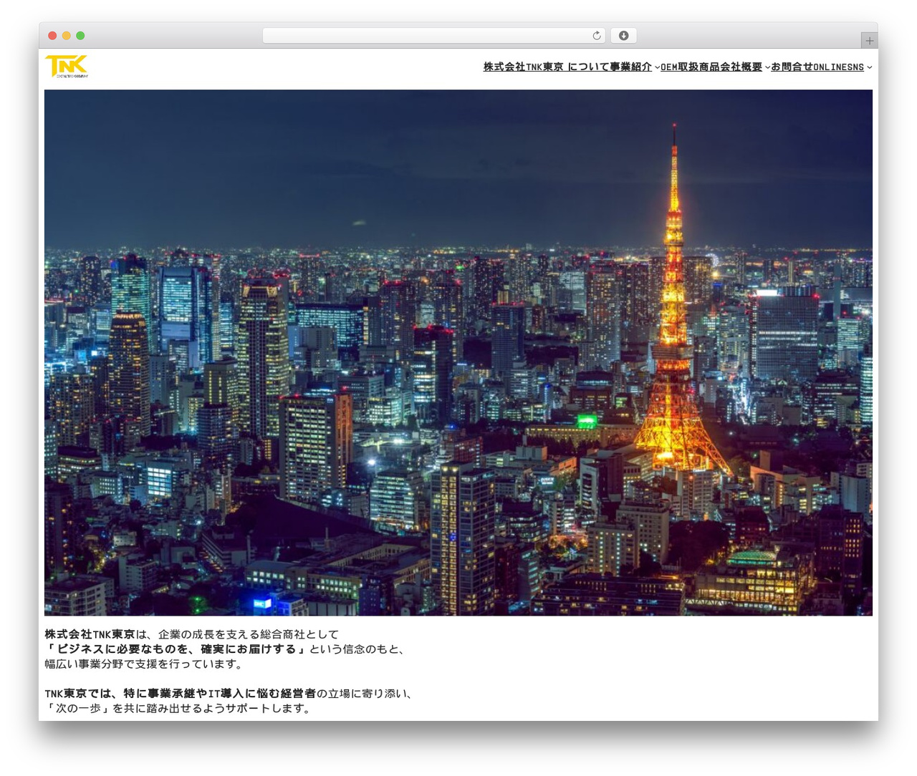
Task: Expand the 会社概要 submenu chevron
Action: point(767,67)
